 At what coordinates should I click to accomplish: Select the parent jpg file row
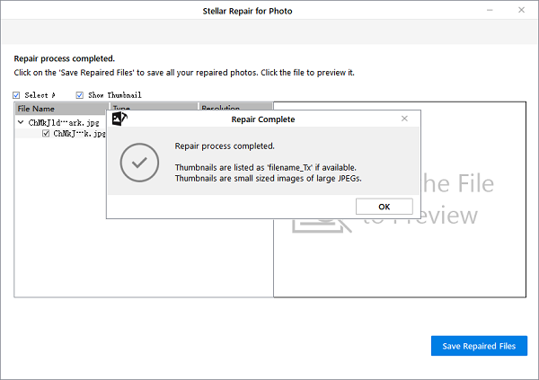tap(66, 122)
